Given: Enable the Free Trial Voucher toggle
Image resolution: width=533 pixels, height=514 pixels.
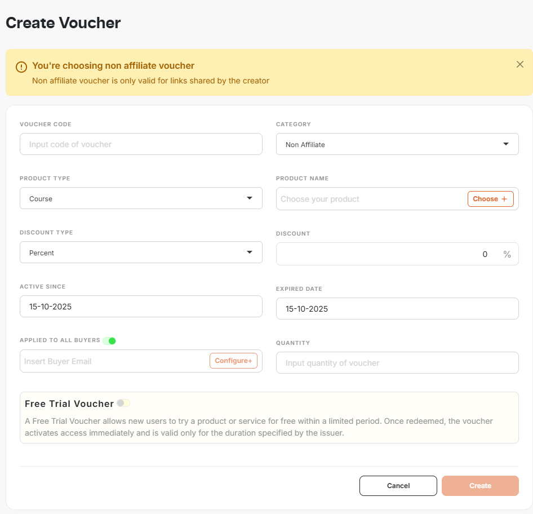Looking at the screenshot, I should pyautogui.click(x=123, y=403).
